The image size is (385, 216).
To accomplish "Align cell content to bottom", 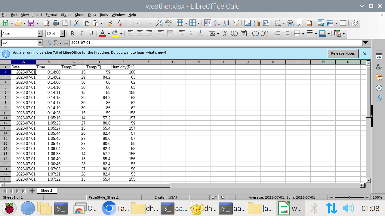I will coord(200,34).
